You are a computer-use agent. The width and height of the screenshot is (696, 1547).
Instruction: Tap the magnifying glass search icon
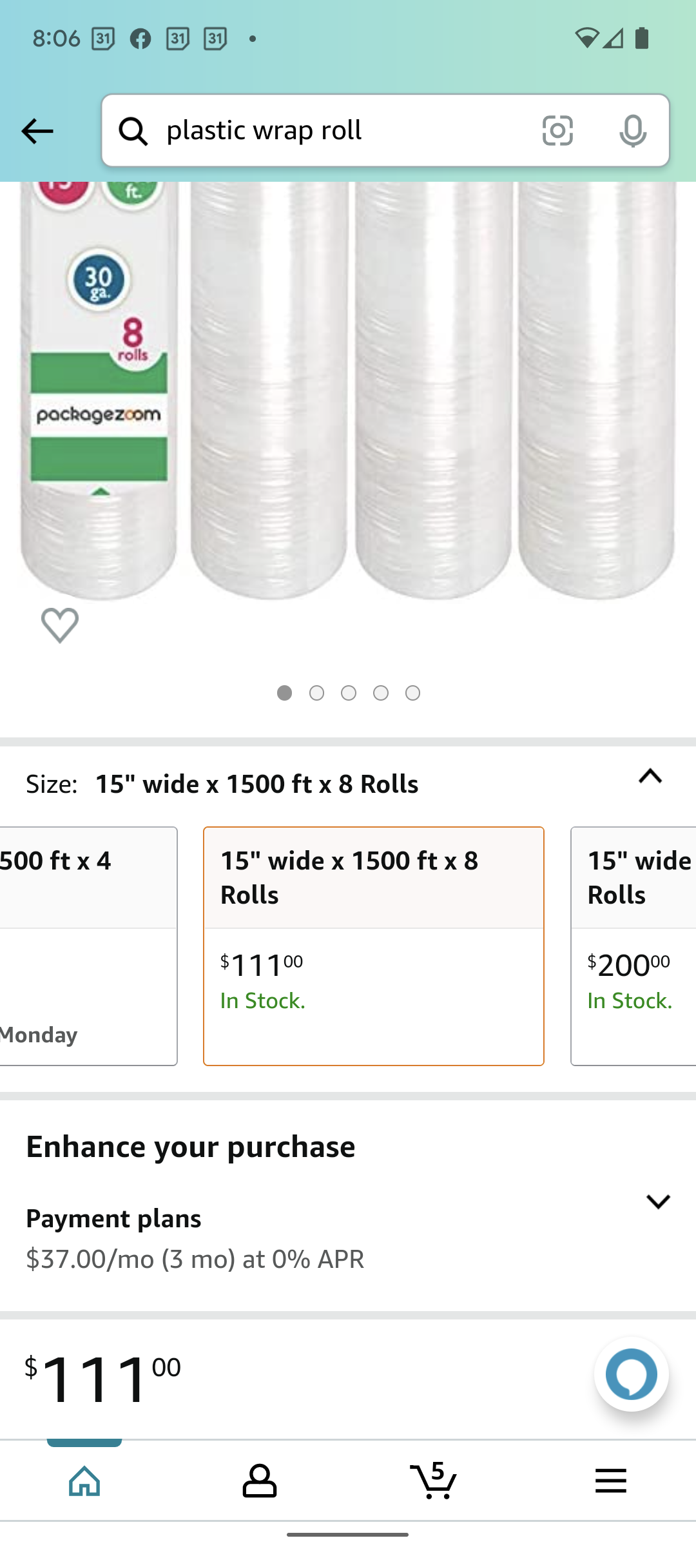[x=133, y=131]
